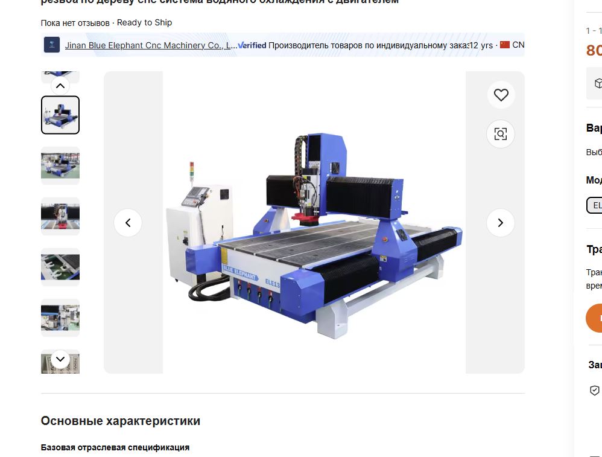Select the currently highlighted first thumbnail
602x457 pixels.
tap(60, 115)
